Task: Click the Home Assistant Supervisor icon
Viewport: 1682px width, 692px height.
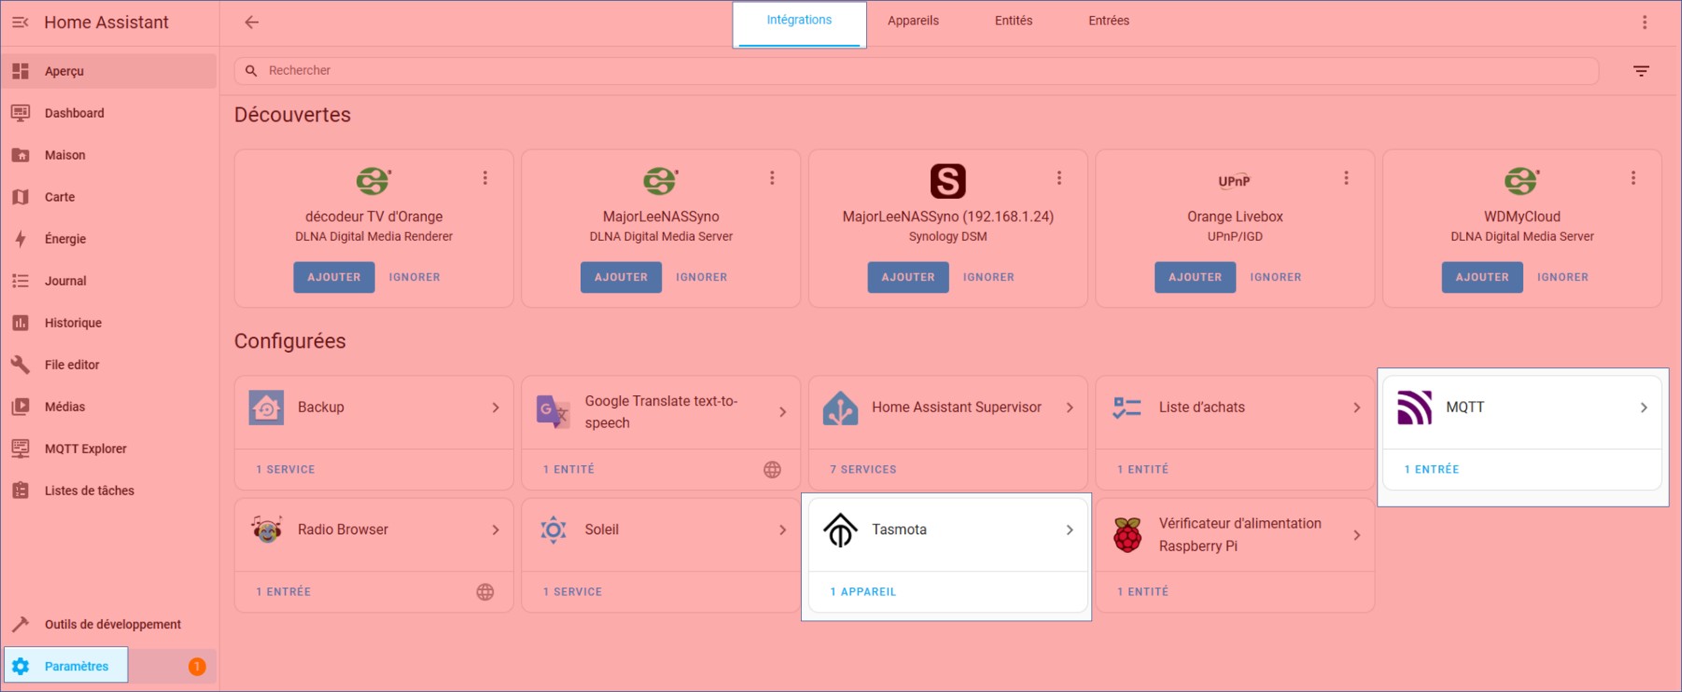Action: [x=840, y=408]
